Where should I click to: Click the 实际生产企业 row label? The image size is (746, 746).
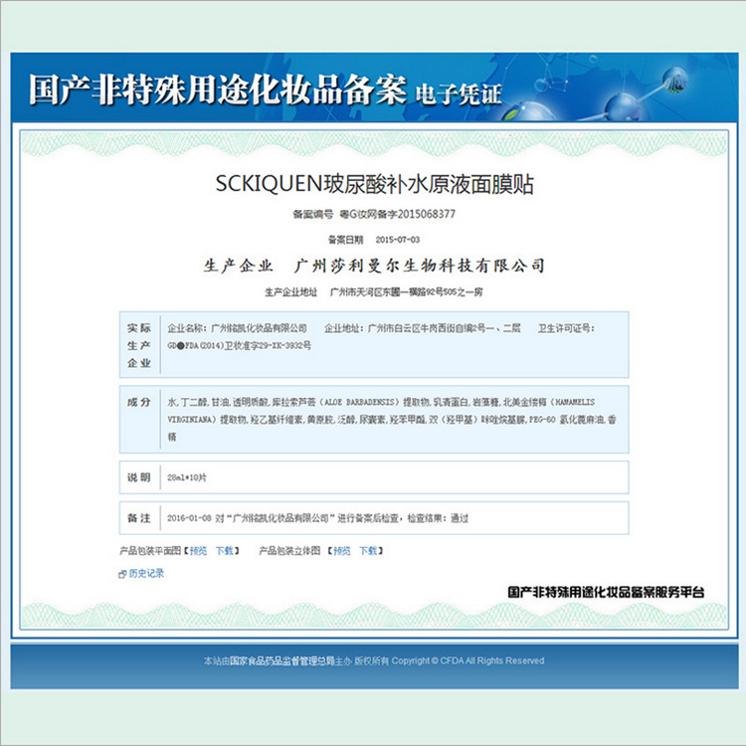[139, 345]
